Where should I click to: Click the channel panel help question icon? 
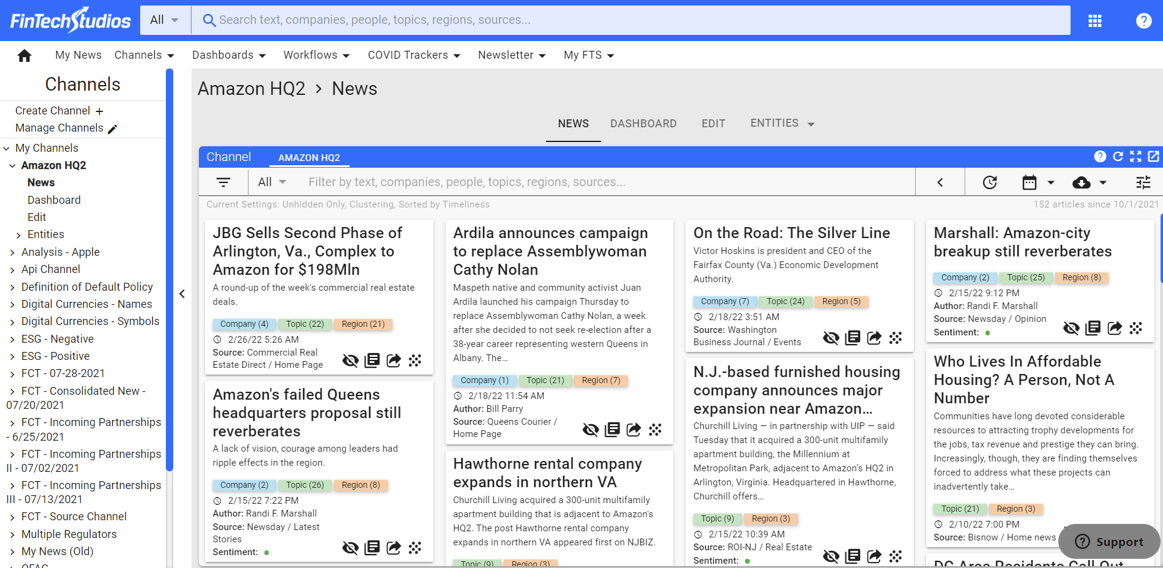(1100, 157)
